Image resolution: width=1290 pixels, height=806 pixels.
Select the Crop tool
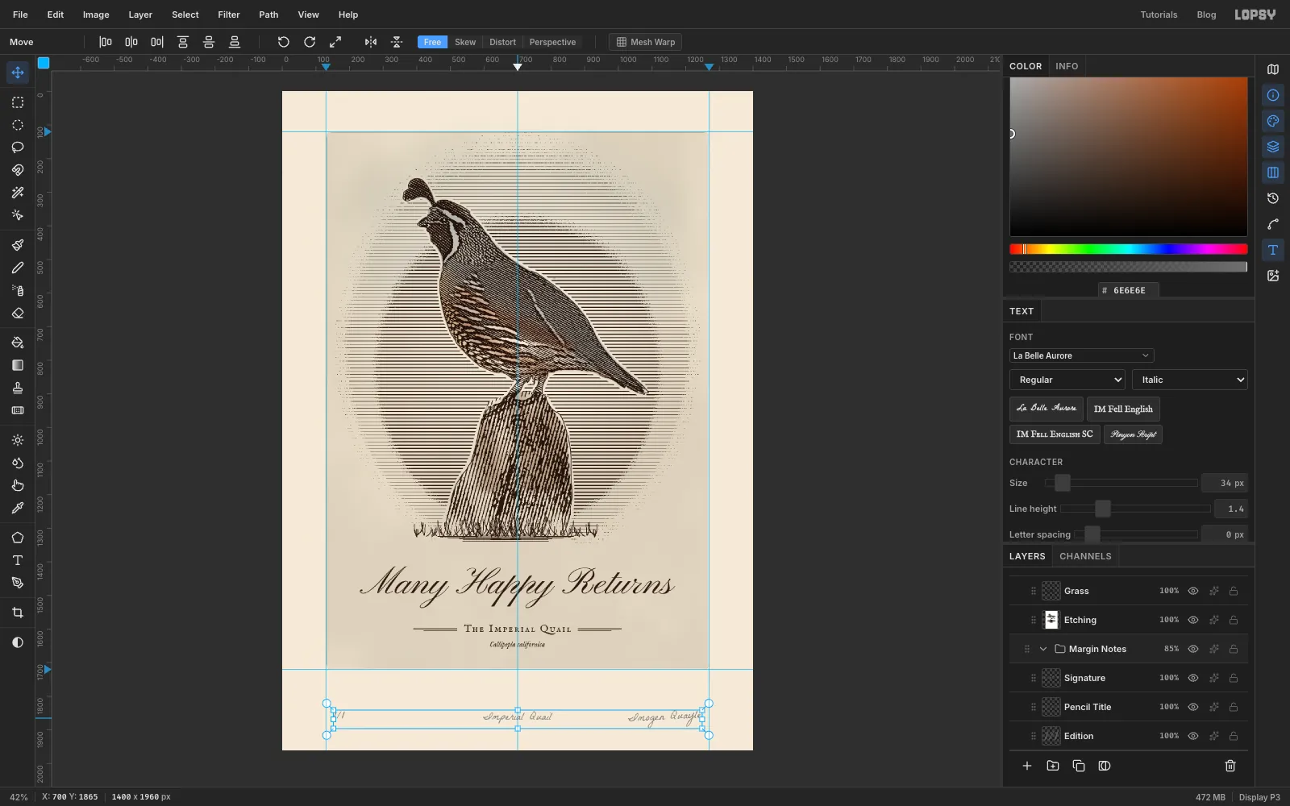coord(18,613)
